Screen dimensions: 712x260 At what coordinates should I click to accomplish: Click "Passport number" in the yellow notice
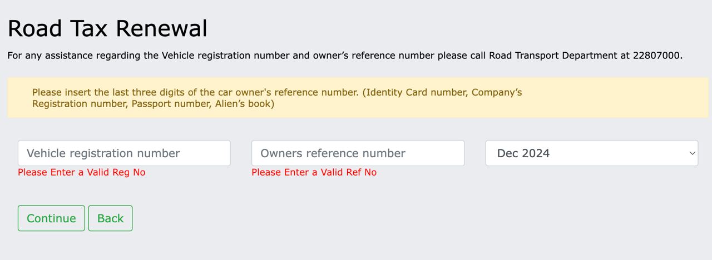point(170,104)
